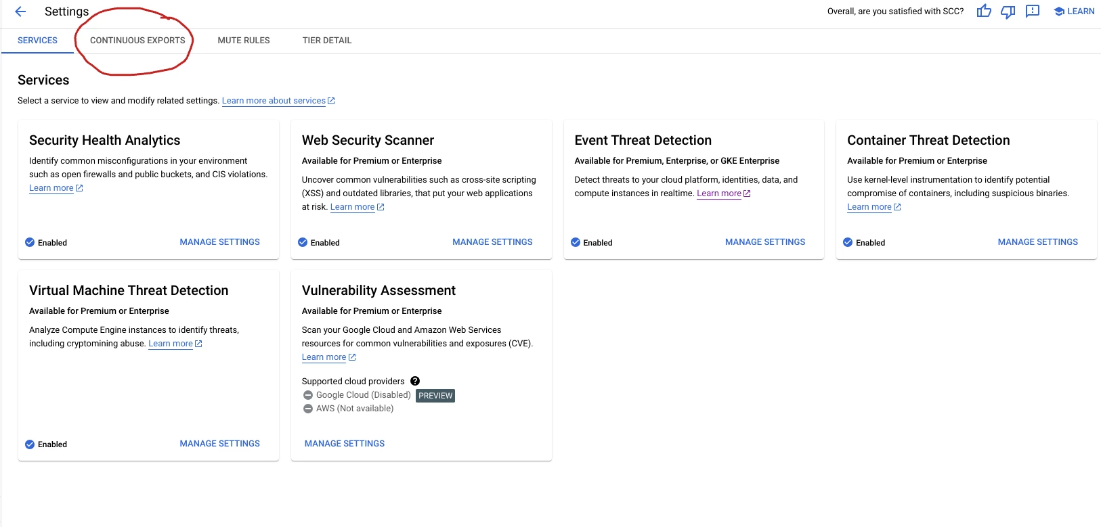
Task: Open the send feedback comment icon
Action: [x=1033, y=12]
